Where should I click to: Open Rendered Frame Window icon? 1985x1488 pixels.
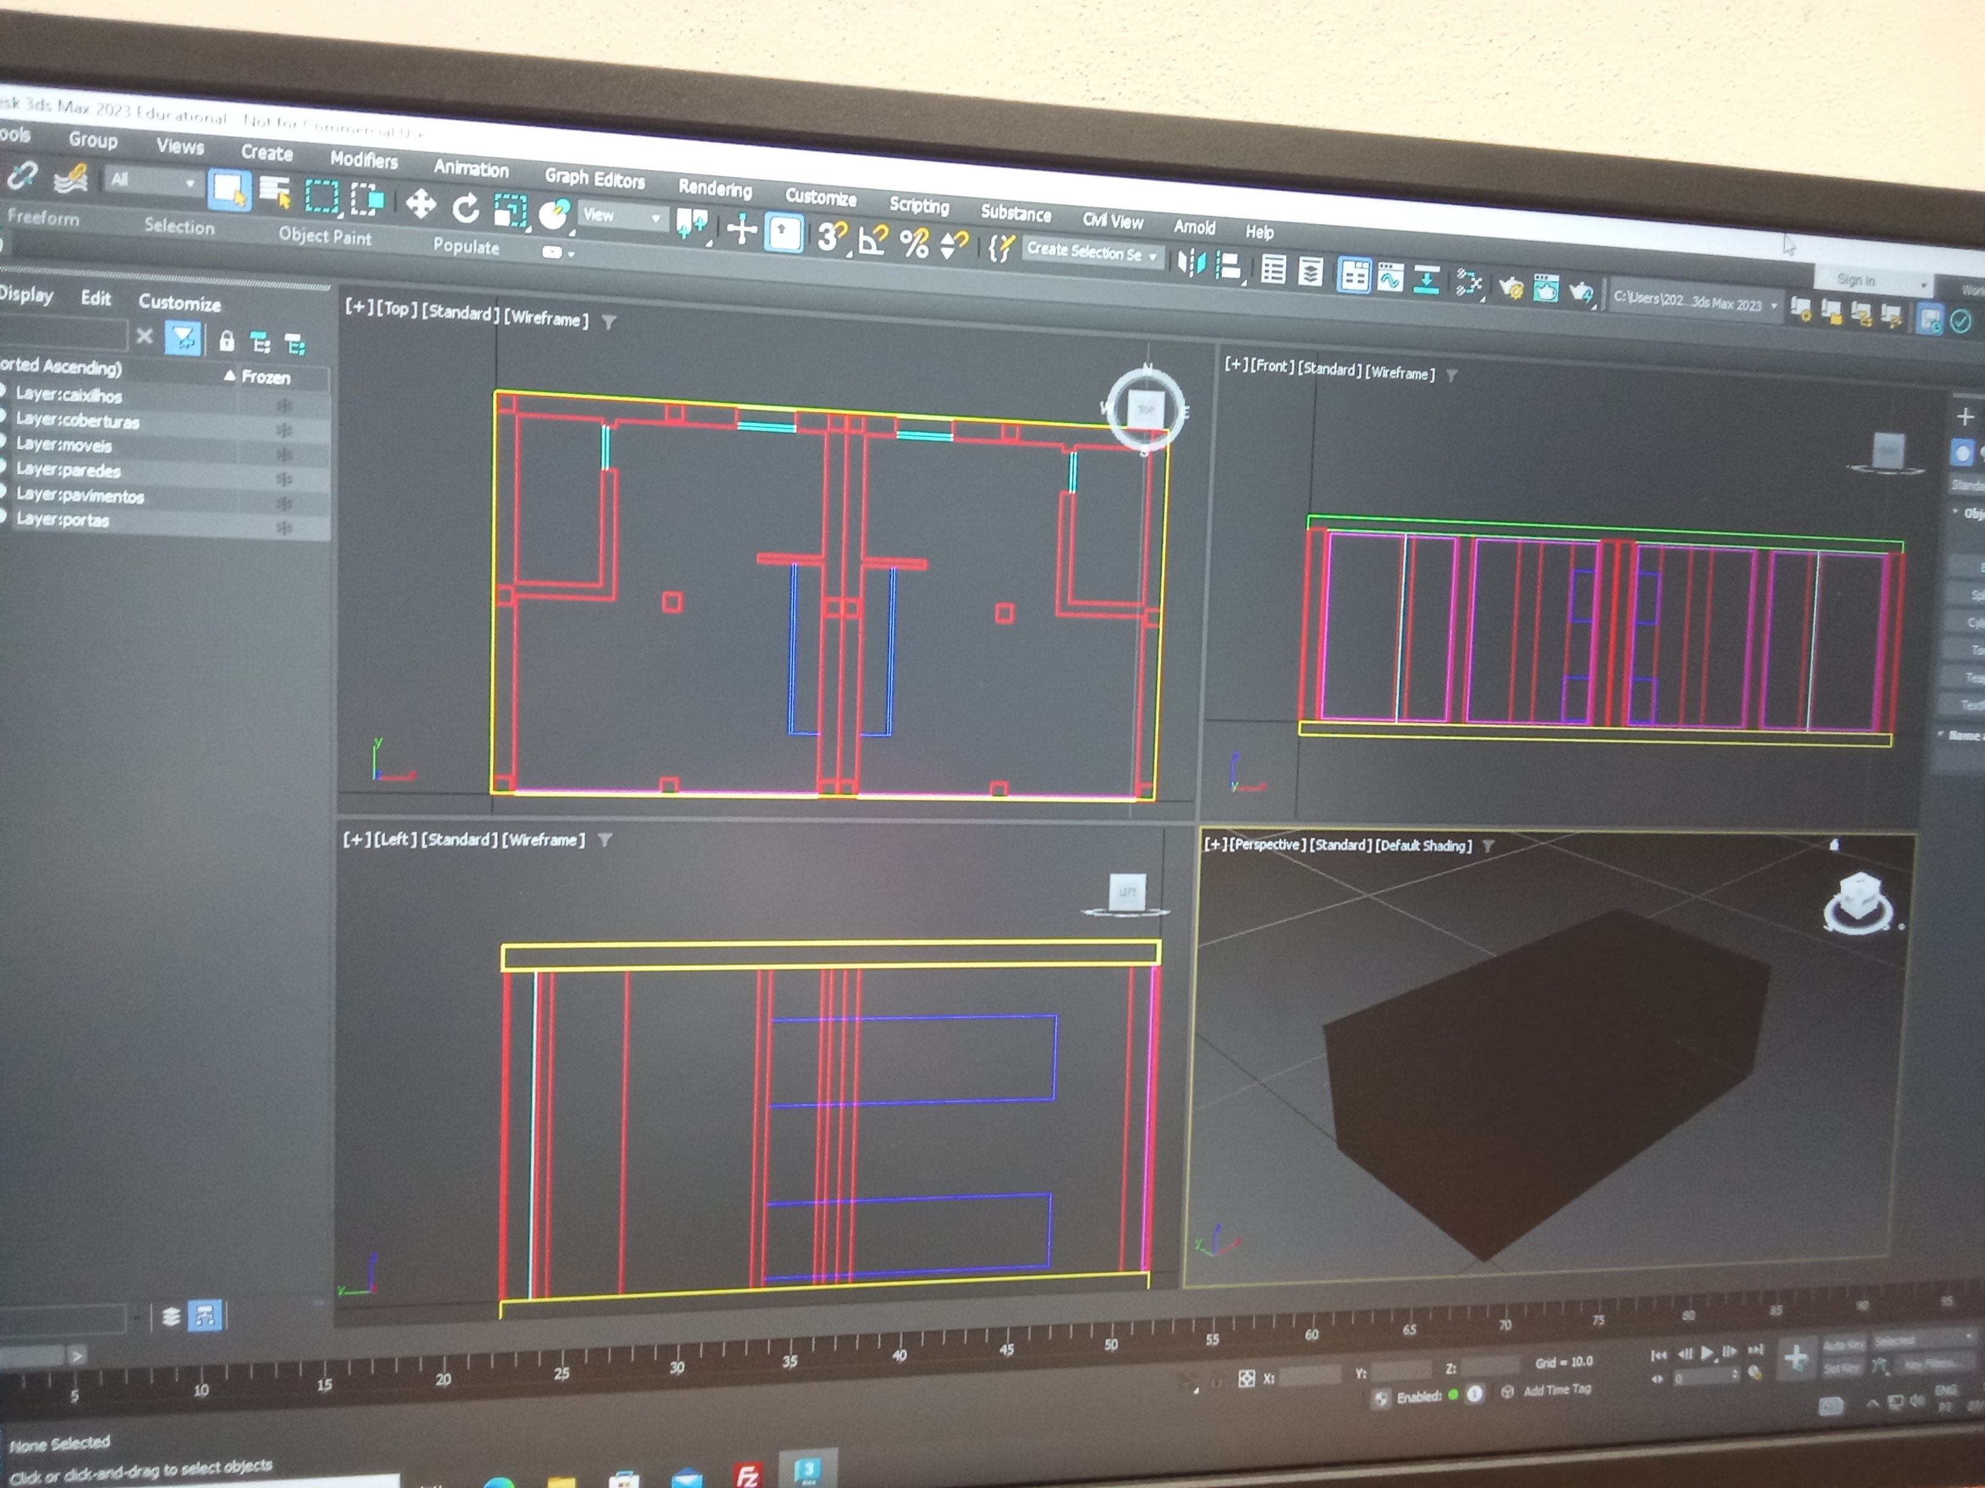1545,290
